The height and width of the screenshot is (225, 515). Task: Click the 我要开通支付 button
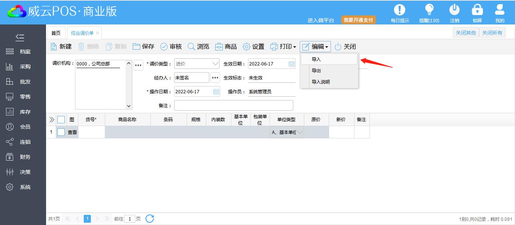pyautogui.click(x=358, y=20)
